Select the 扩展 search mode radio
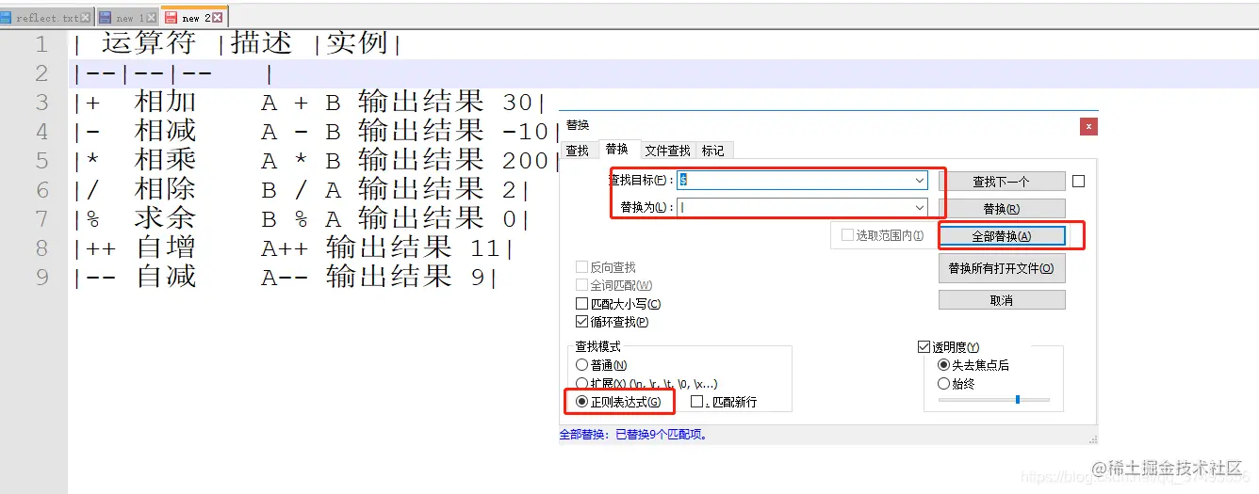The width and height of the screenshot is (1259, 494). (x=581, y=383)
